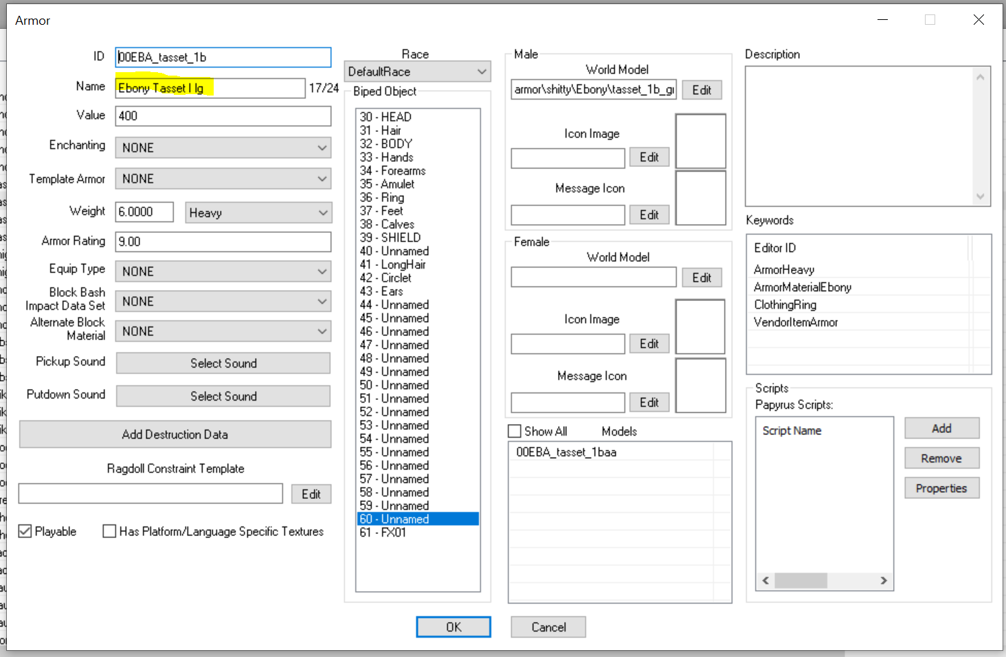Image resolution: width=1006 pixels, height=657 pixels.
Task: Click Edit for Male Icon Image
Action: coord(649,157)
